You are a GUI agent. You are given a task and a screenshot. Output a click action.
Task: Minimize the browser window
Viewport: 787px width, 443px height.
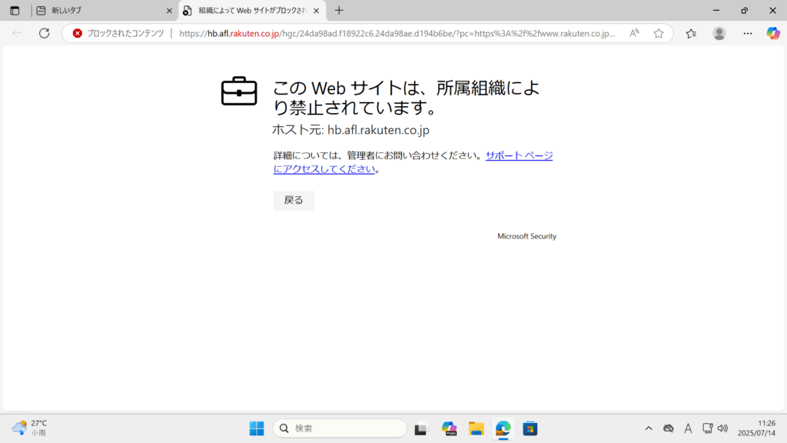point(716,11)
